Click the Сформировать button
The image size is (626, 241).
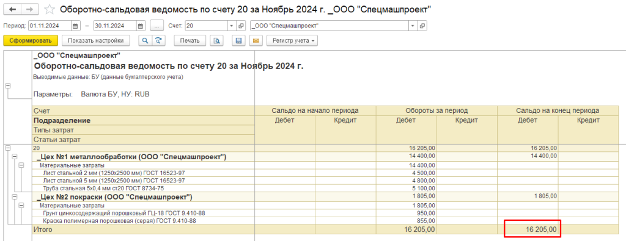(x=31, y=41)
